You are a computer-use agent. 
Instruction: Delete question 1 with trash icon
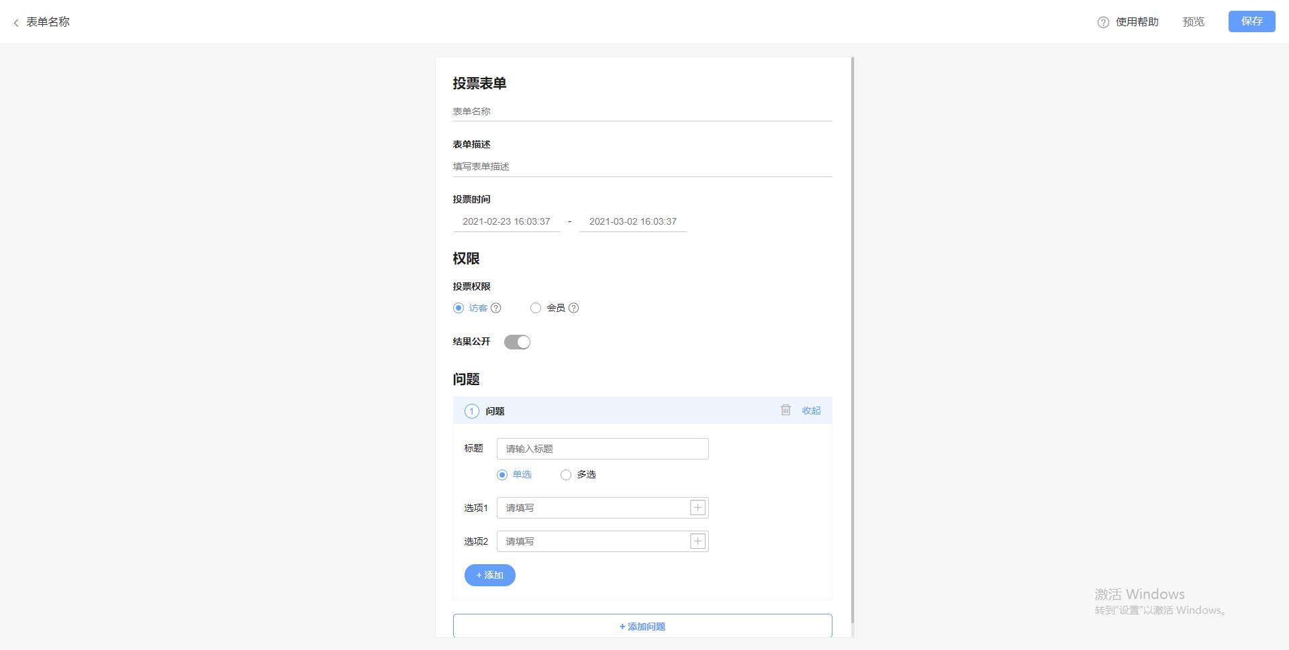point(785,410)
